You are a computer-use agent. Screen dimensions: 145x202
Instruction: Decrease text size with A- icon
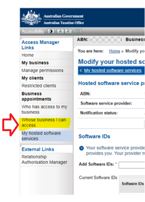click(60, 31)
